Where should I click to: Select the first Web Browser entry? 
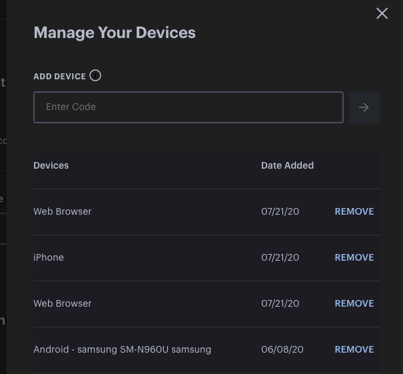point(63,211)
